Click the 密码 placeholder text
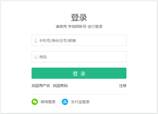Image resolution: width=158 pixels, height=114 pixels. point(43,57)
